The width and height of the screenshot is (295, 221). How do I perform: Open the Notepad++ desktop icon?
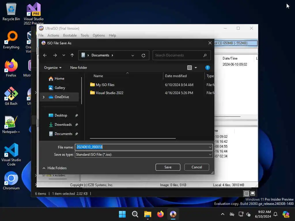coord(11,124)
